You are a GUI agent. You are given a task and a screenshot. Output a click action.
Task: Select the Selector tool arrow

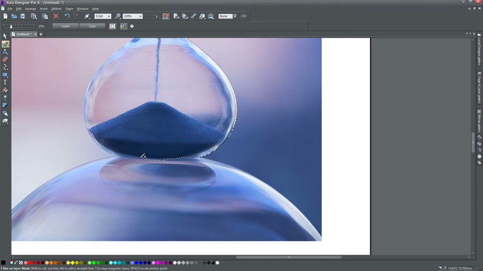pyautogui.click(x=5, y=35)
